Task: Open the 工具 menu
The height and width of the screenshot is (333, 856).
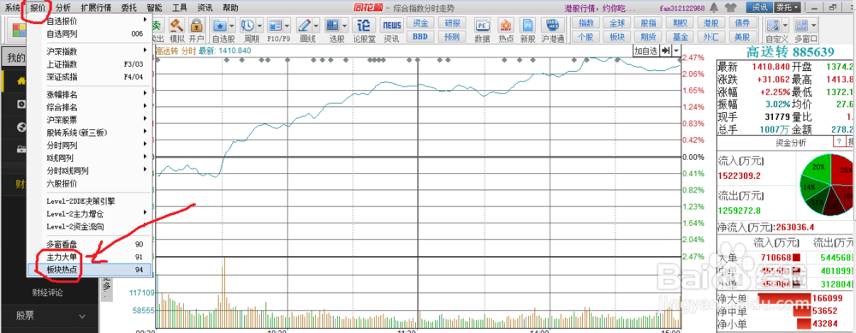Action: [x=180, y=8]
